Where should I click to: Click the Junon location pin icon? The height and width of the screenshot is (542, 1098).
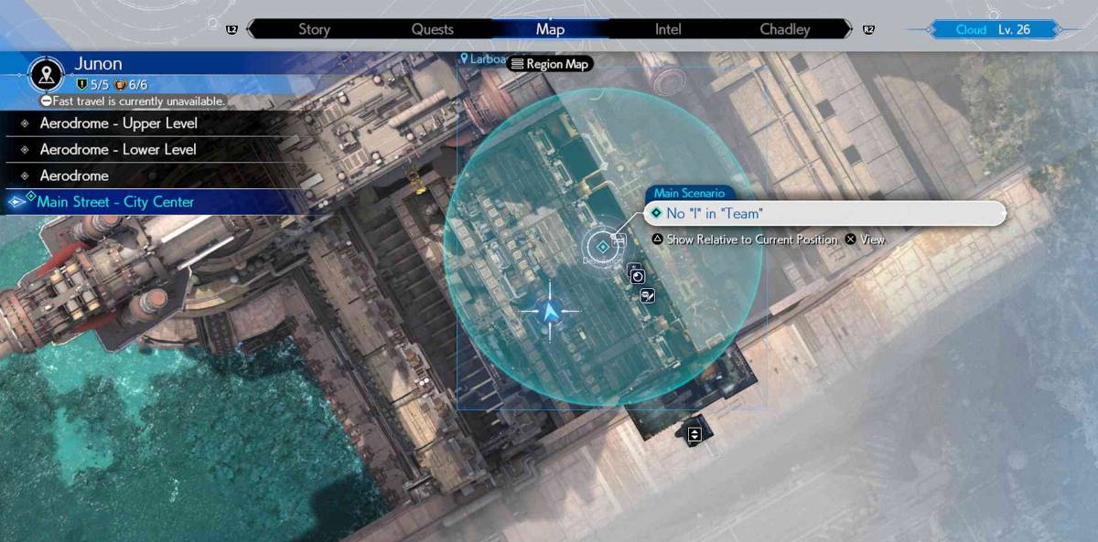tap(47, 74)
